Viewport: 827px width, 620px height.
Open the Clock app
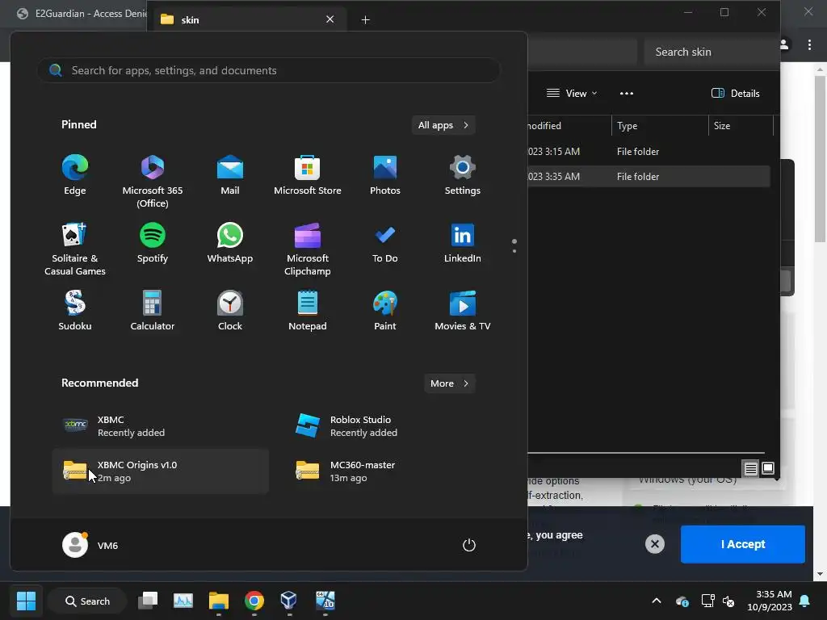point(230,311)
